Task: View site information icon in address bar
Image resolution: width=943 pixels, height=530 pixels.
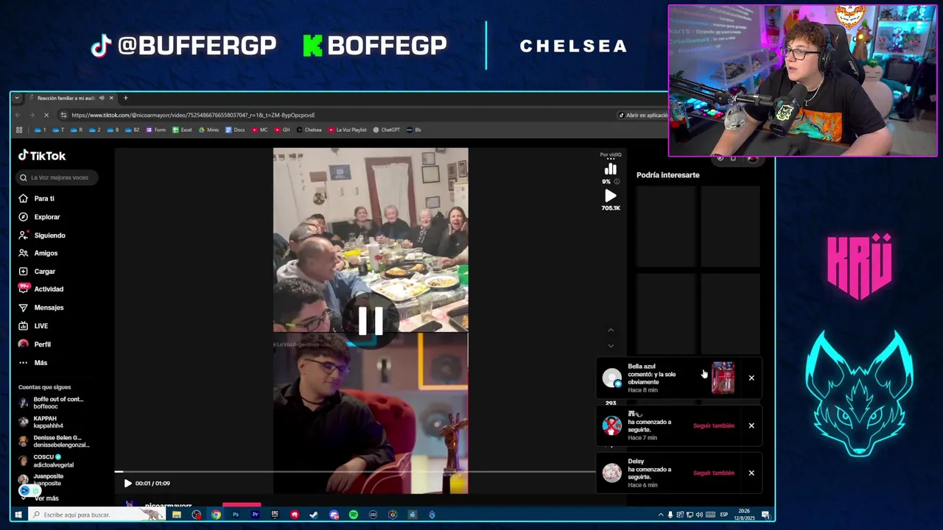Action: (x=63, y=116)
